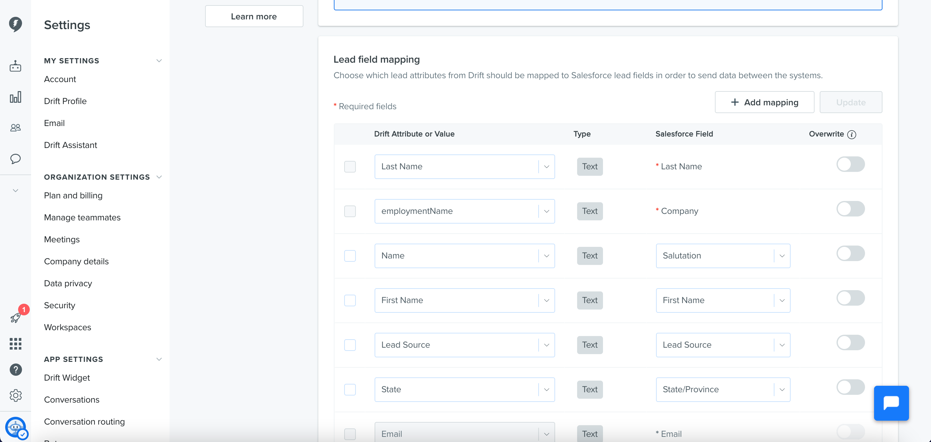Open the bot playbooks icon in sidebar

[x=15, y=66]
